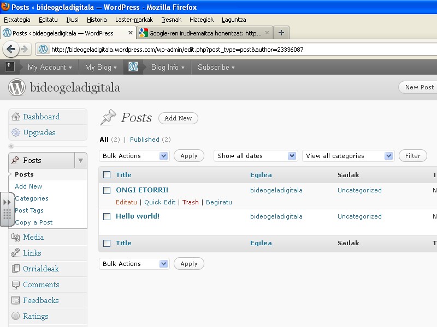This screenshot has height=327, width=437.
Task: Open the Historia menu in Firefox
Action: click(x=97, y=20)
